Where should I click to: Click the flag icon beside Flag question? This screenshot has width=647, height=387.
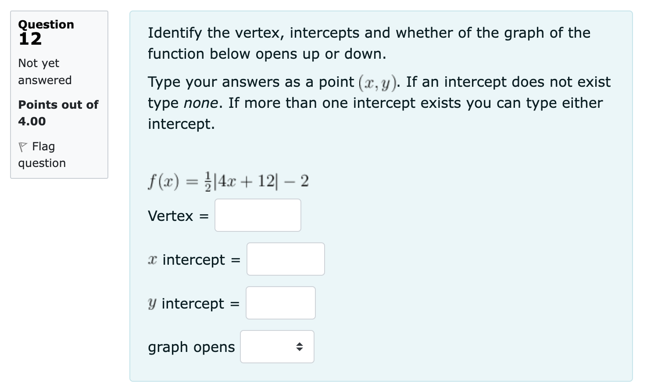[23, 146]
